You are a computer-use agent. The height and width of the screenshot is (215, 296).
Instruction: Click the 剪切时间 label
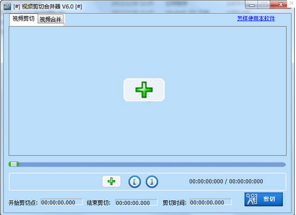[175, 203]
